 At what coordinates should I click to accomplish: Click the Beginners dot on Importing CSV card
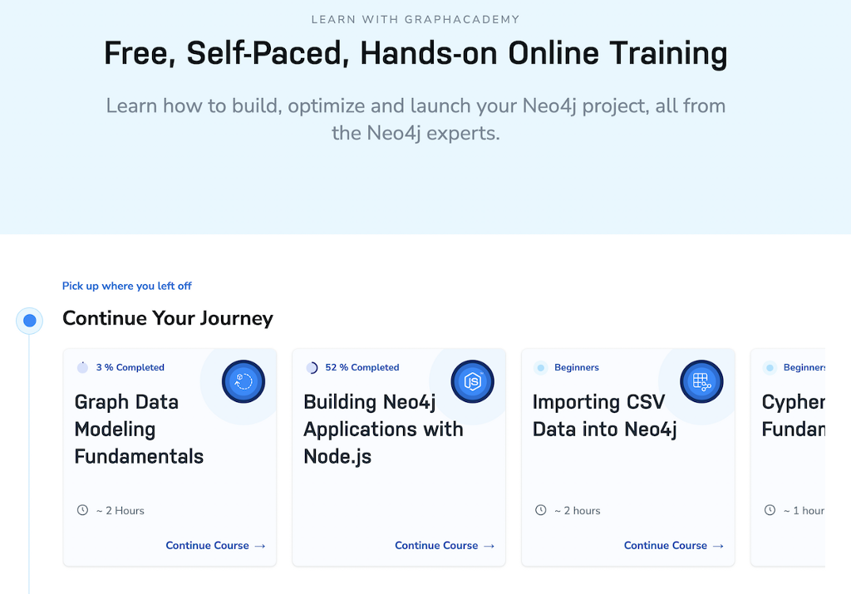[x=540, y=367]
